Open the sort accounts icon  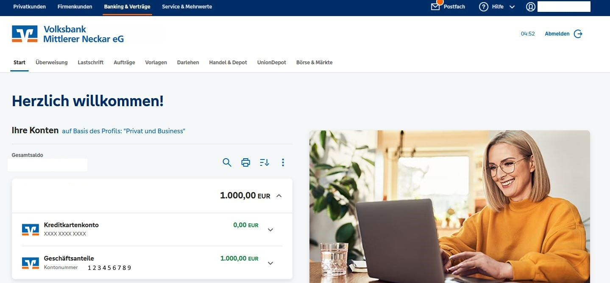(264, 162)
